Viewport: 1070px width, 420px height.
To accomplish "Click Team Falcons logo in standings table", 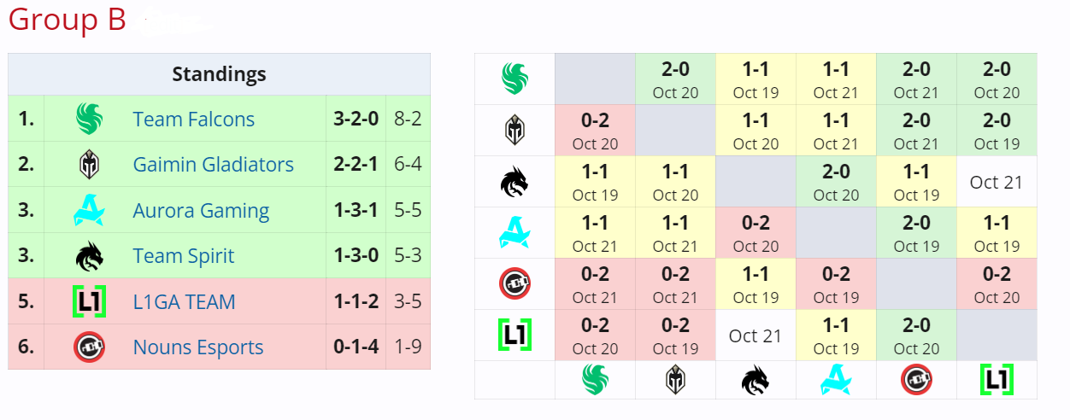I will [x=89, y=120].
